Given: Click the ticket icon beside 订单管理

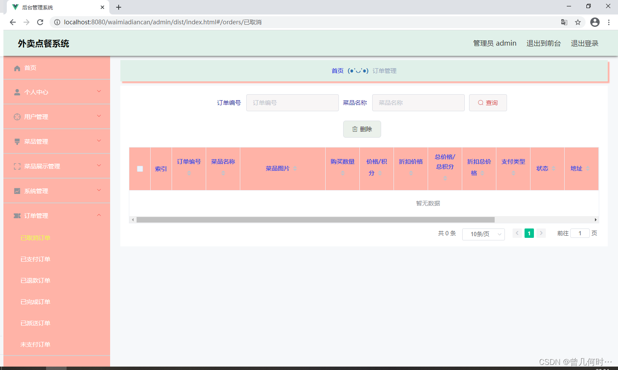Looking at the screenshot, I should point(17,216).
